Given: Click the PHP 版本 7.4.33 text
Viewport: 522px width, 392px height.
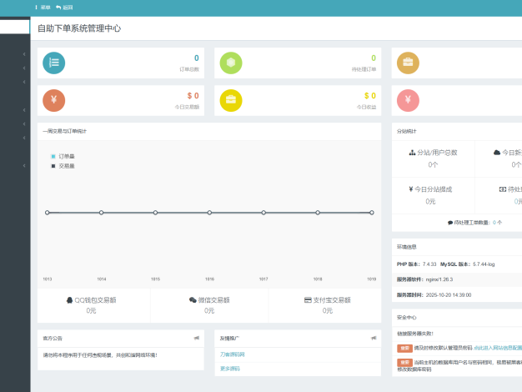Looking at the screenshot, I should (416, 264).
